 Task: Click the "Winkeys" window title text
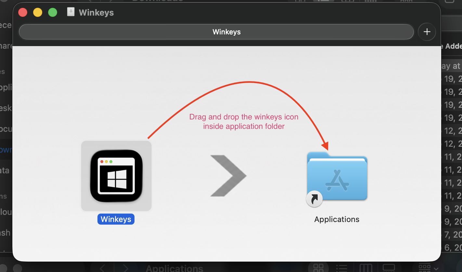[96, 13]
